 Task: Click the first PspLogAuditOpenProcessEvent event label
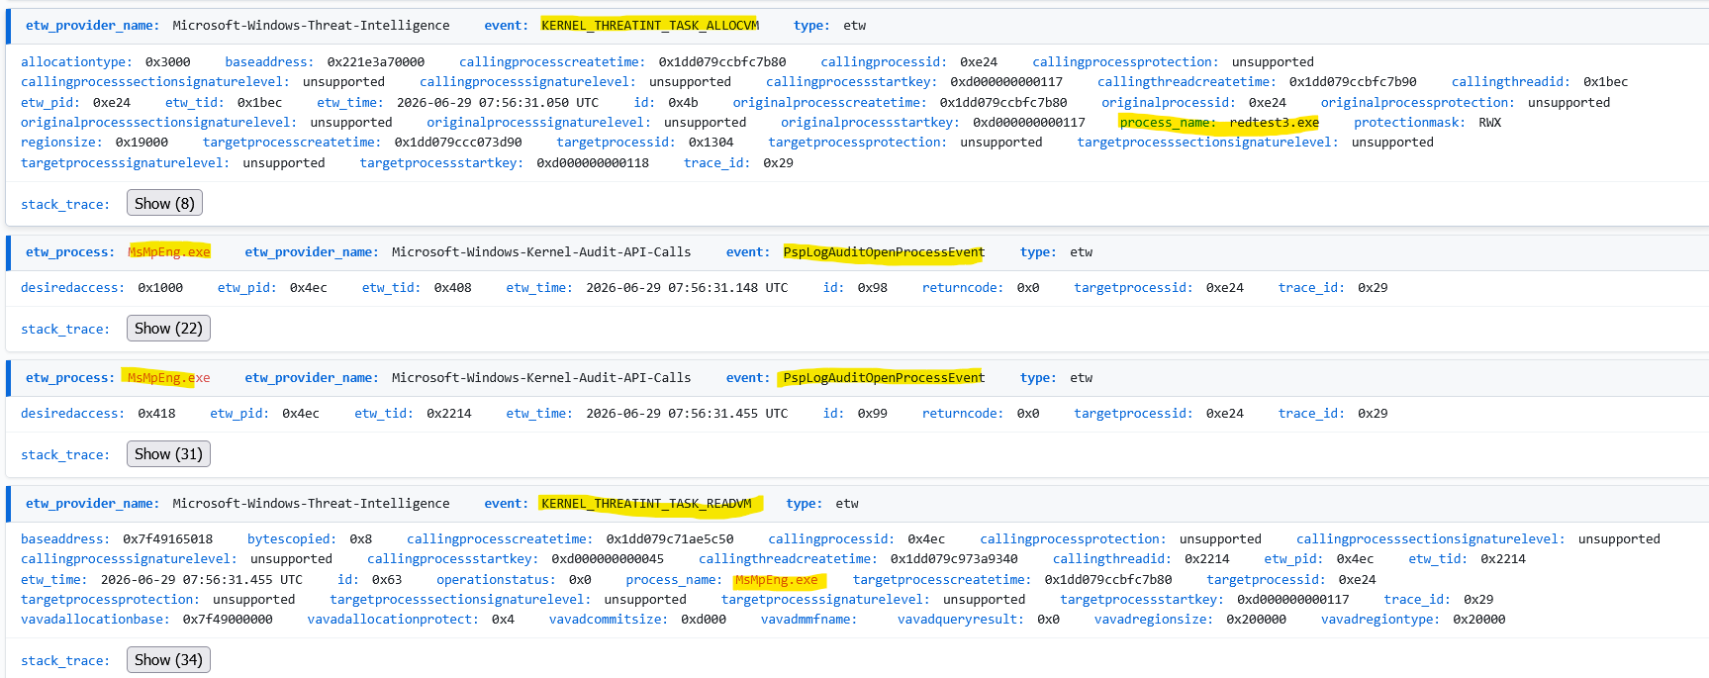click(x=884, y=251)
